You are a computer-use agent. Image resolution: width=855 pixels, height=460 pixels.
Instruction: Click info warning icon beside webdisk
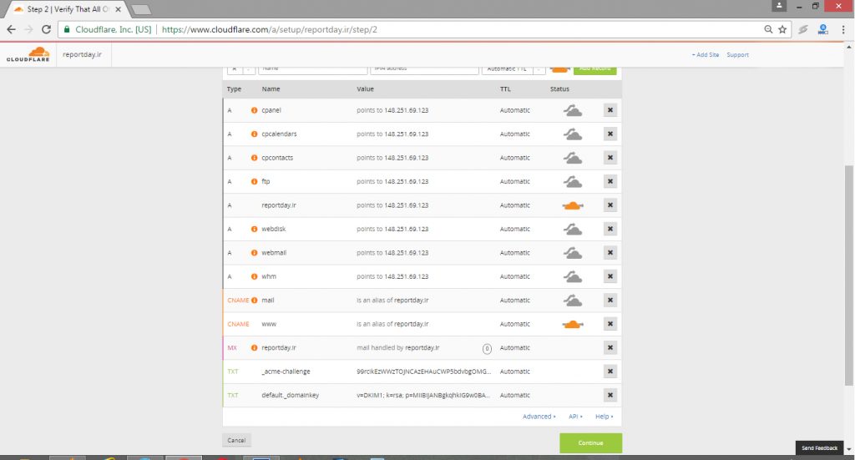[x=254, y=229]
